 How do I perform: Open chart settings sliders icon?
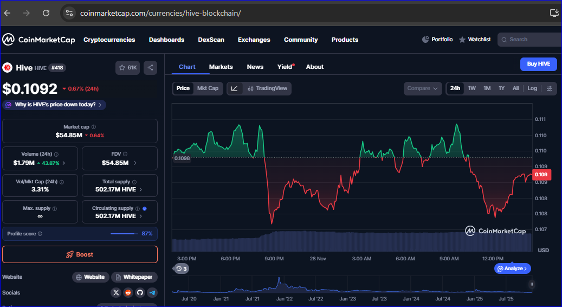549,88
